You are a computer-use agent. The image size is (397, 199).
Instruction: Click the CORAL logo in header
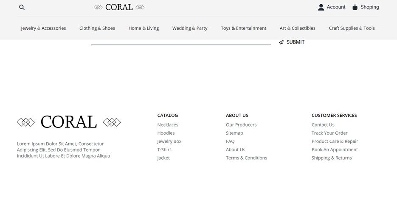pyautogui.click(x=119, y=7)
